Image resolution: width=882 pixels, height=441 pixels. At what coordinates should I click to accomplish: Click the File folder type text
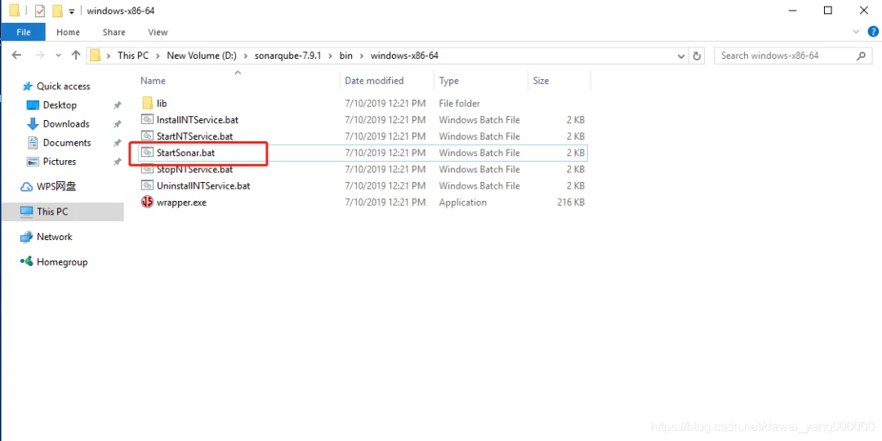pyautogui.click(x=460, y=104)
